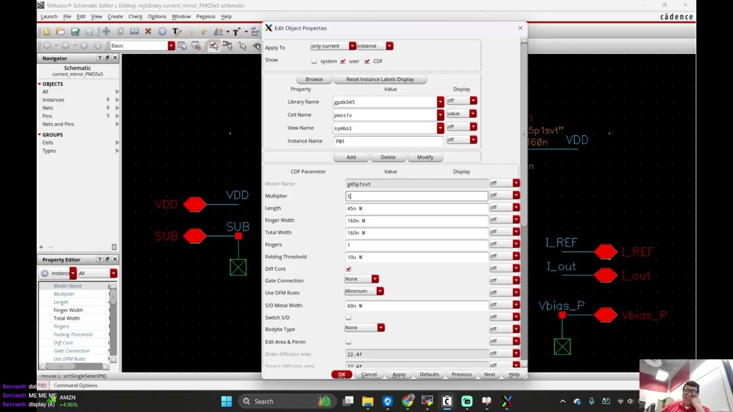Click the Multiplier value input field
The height and width of the screenshot is (412, 733).
(416, 196)
